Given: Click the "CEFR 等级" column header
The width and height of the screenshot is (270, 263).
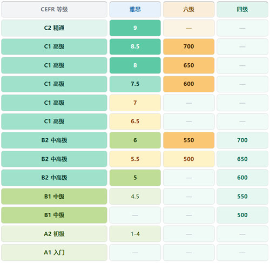Looking at the screenshot, I should (54, 9).
